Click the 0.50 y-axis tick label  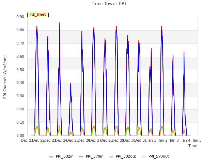click(20, 70)
